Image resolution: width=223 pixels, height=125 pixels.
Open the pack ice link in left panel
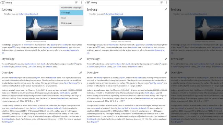point(49,48)
